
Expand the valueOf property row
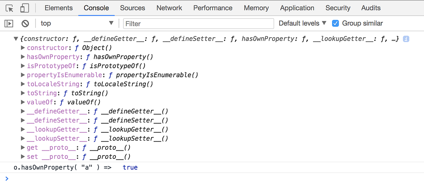pos(23,102)
